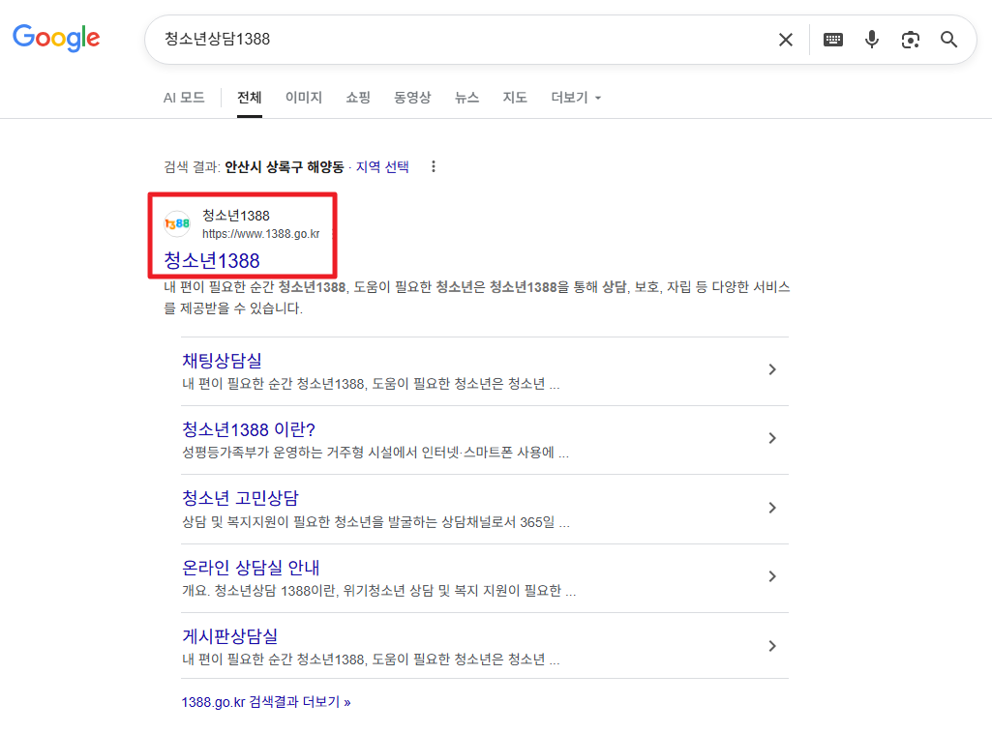Viewport: 992px width, 733px height.
Task: Clear the search box with the X icon
Action: pos(785,40)
